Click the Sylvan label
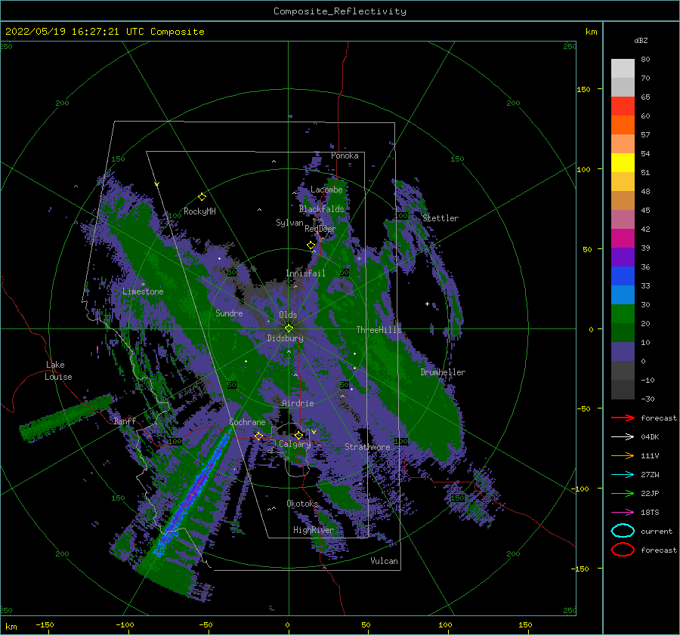The height and width of the screenshot is (635, 680). coord(289,223)
